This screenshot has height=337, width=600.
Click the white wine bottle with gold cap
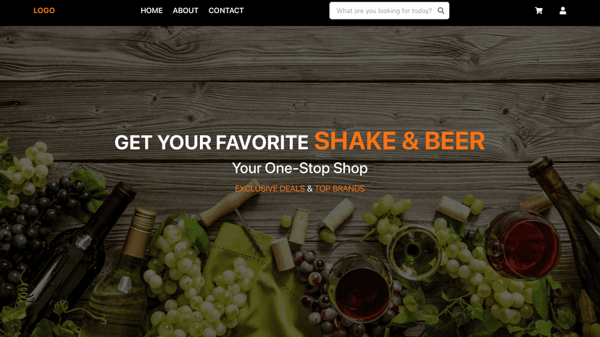point(122,275)
